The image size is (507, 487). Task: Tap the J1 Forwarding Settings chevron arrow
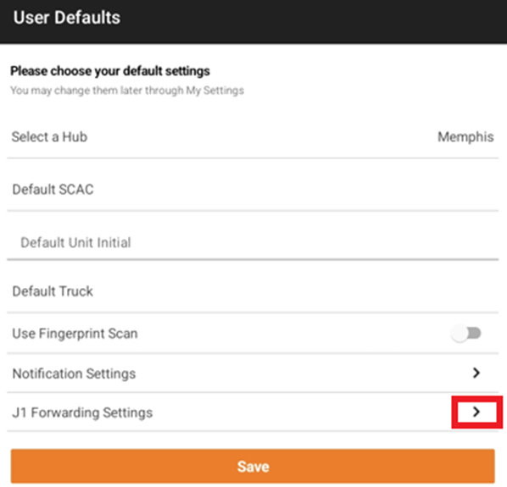coord(476,412)
